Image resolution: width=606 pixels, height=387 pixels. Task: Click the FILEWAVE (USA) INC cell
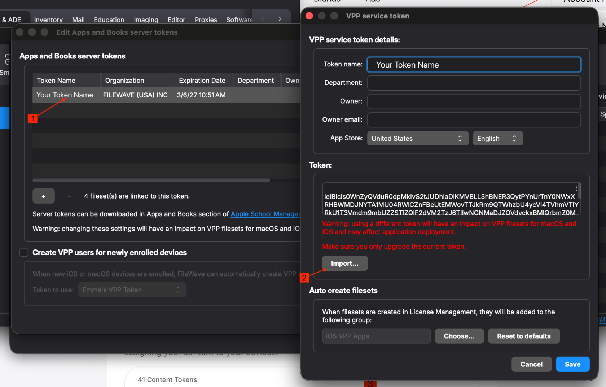coord(135,95)
